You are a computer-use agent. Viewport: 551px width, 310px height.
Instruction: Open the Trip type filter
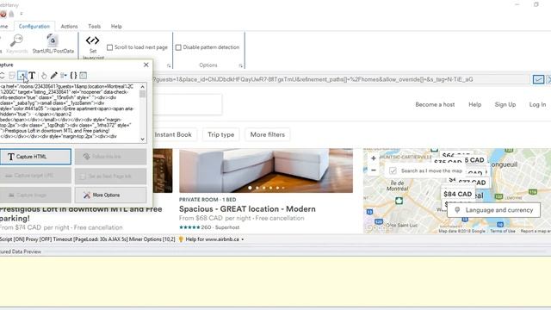click(220, 134)
